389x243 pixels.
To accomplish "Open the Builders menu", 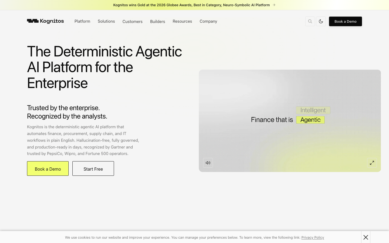I will coord(157,22).
